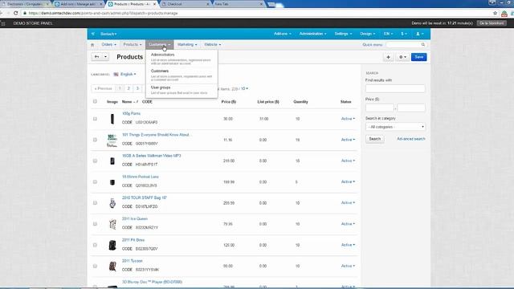Viewport: 514px width, 289px height.
Task: Check the box for 2010 TOUR STAFF Bag
Action: (x=95, y=203)
